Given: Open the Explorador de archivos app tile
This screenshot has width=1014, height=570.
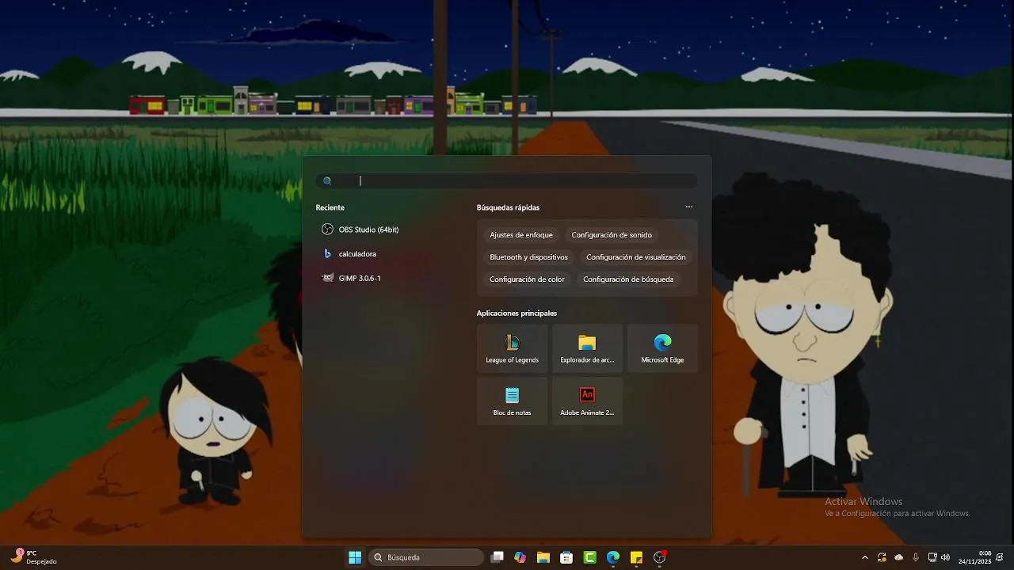Looking at the screenshot, I should pos(587,348).
